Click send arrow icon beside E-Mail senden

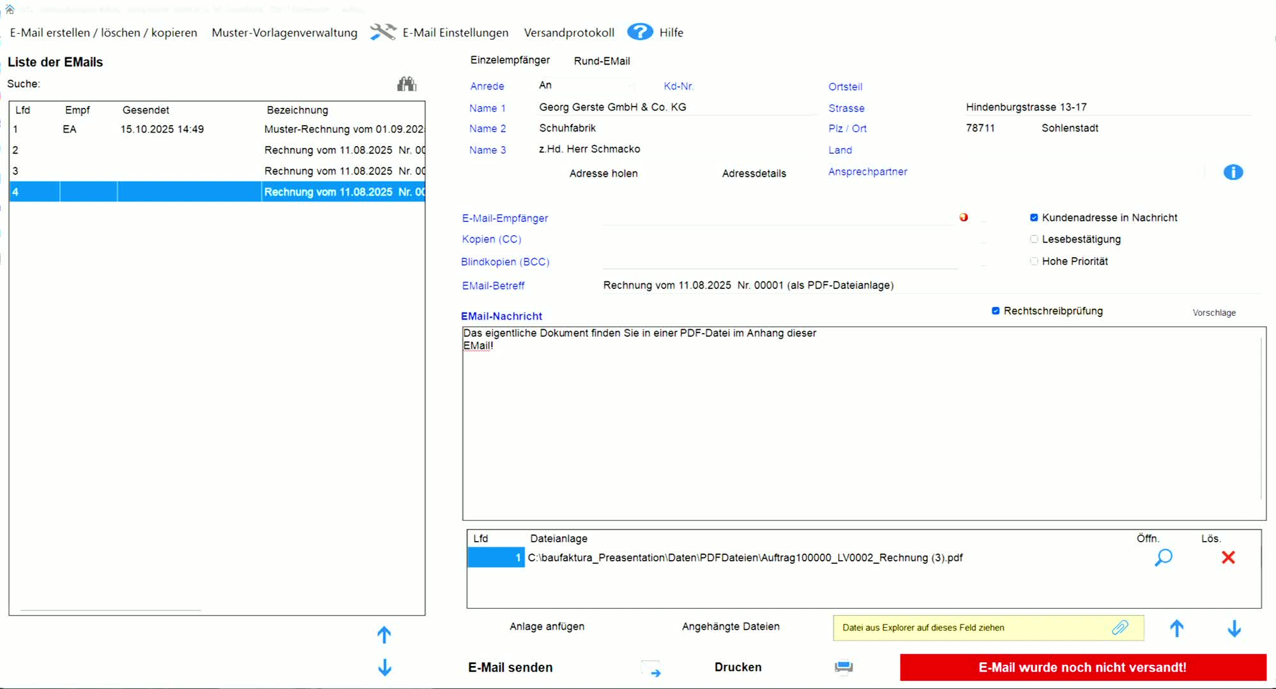651,669
